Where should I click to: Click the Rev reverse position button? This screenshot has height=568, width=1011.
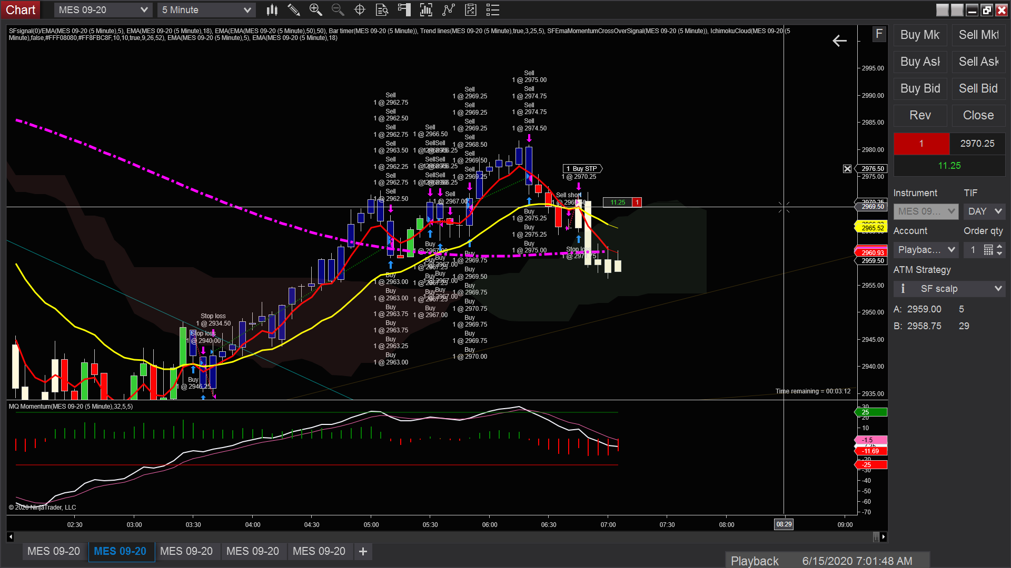click(920, 115)
